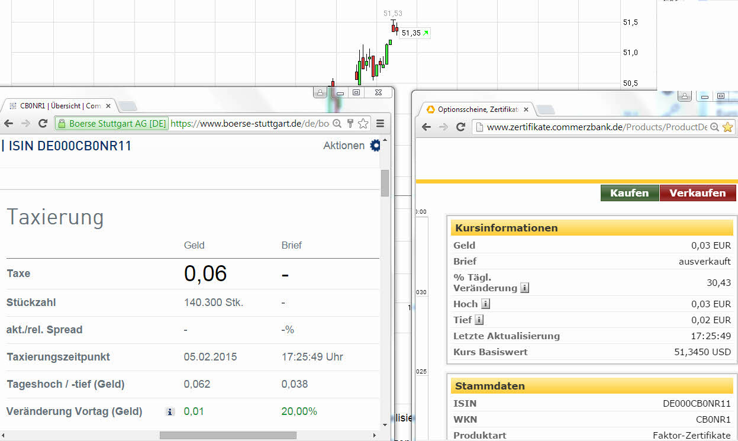Reload the Boerse Stuttgart page

point(43,123)
